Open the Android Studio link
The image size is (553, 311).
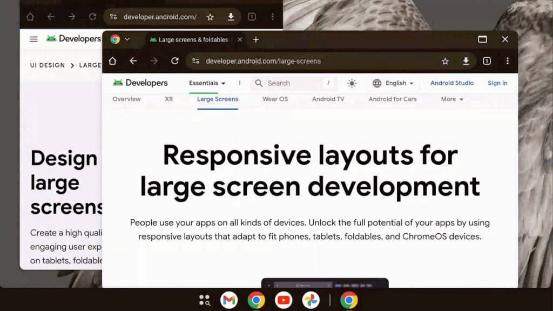pyautogui.click(x=452, y=83)
